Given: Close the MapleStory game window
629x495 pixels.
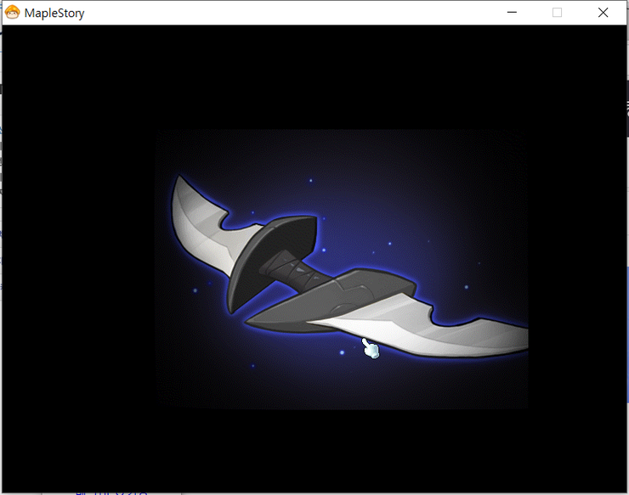Looking at the screenshot, I should pyautogui.click(x=603, y=13).
